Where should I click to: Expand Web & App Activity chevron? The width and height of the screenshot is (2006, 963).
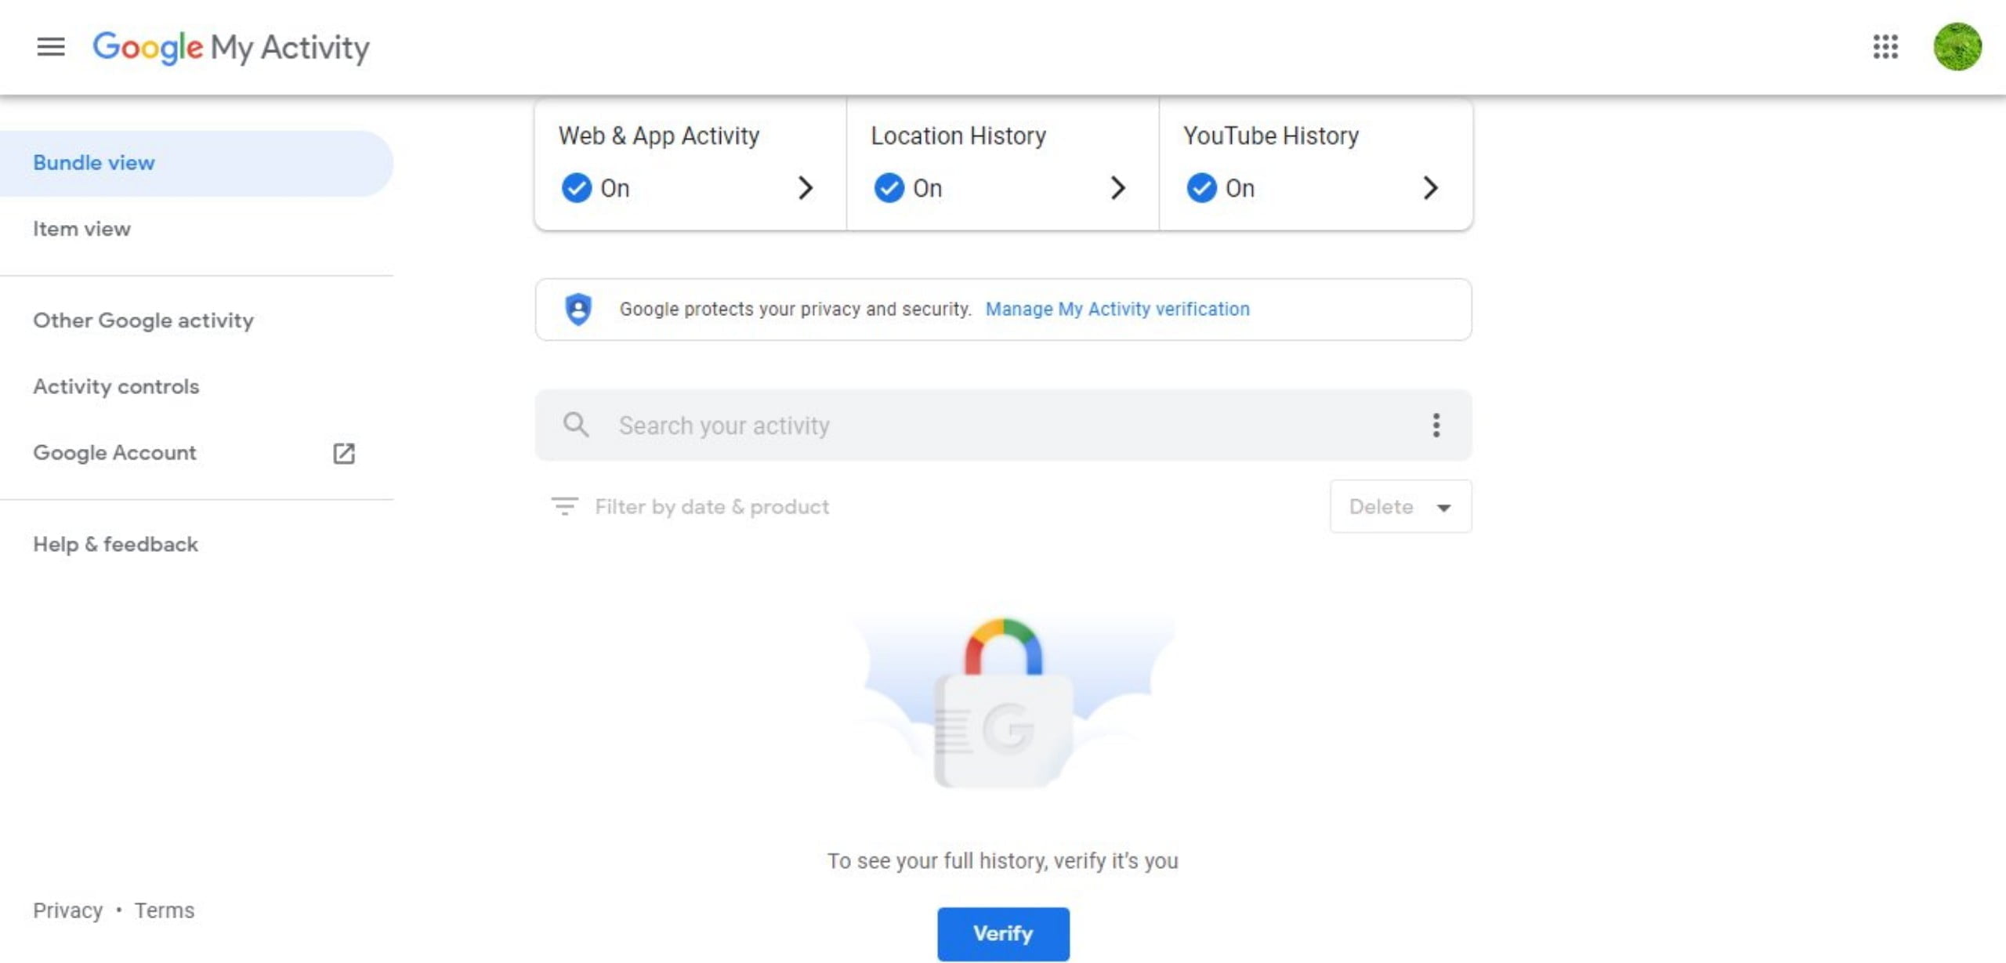[x=805, y=188]
